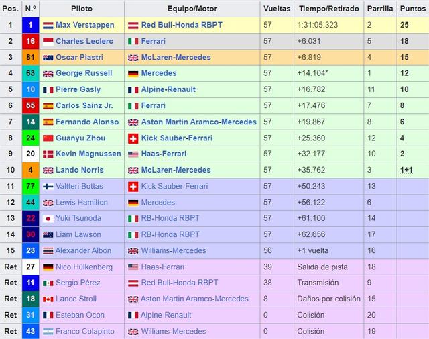Select the Daños por colisión text
This screenshot has width=429, height=339.
pos(328,299)
